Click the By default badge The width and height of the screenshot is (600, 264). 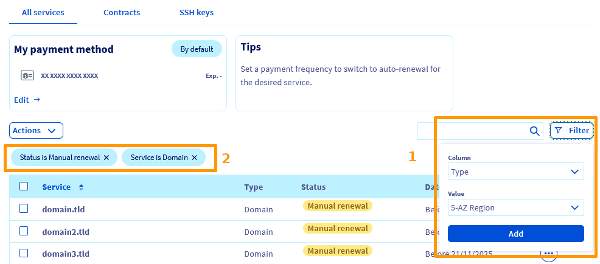point(197,49)
